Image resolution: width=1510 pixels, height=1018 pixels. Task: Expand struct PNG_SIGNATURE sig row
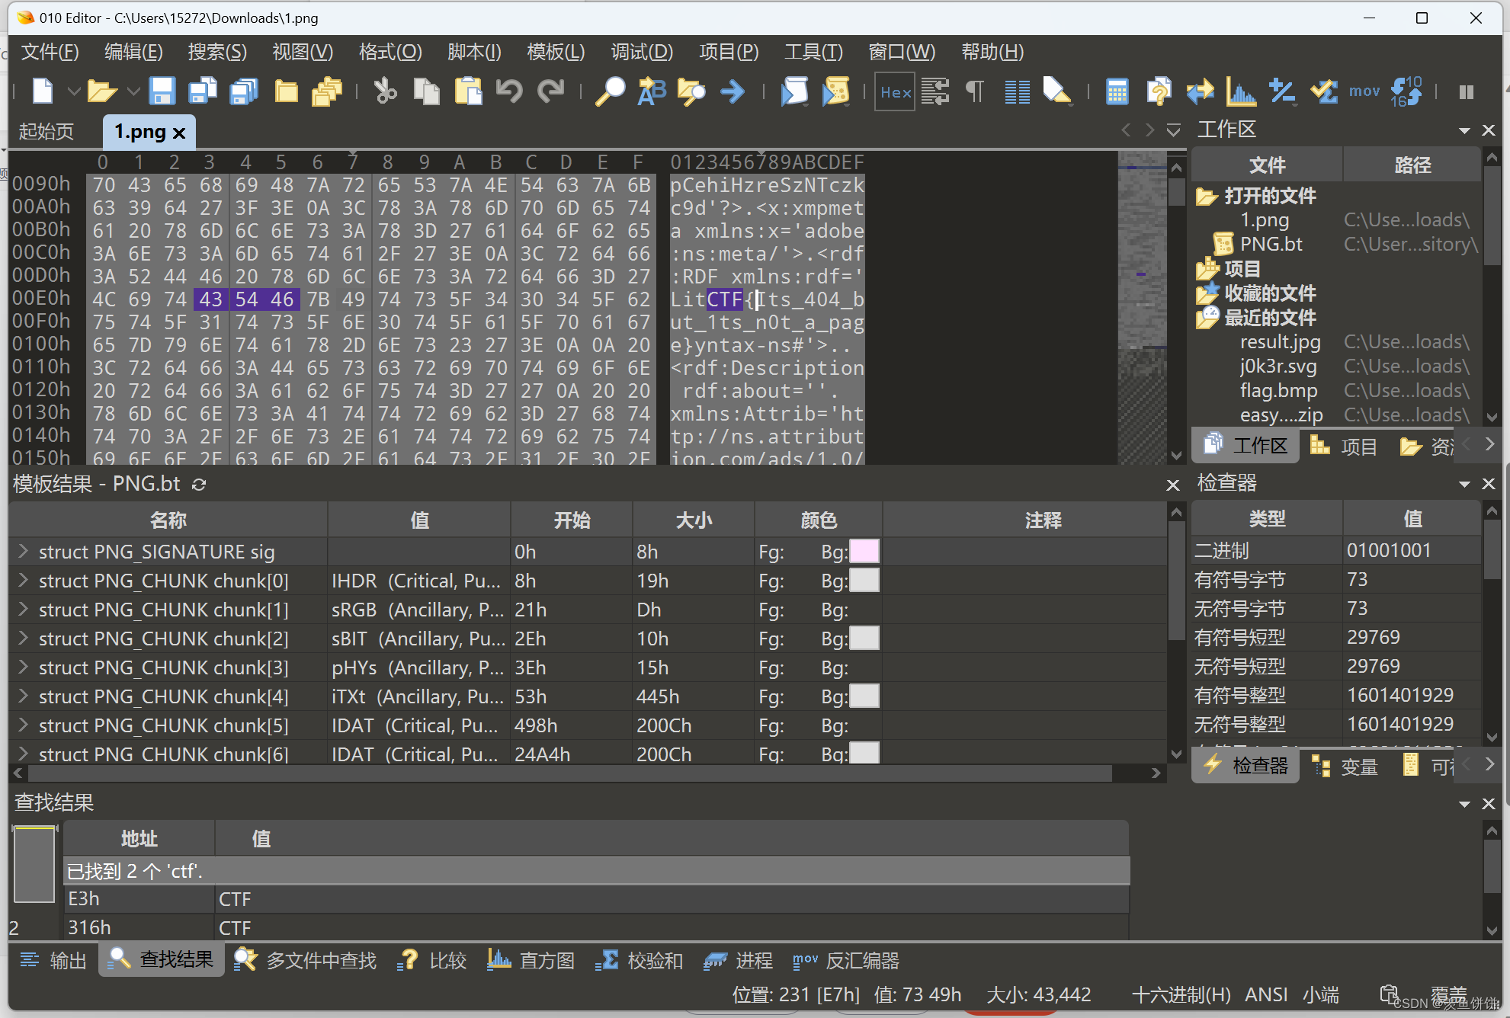pyautogui.click(x=22, y=551)
